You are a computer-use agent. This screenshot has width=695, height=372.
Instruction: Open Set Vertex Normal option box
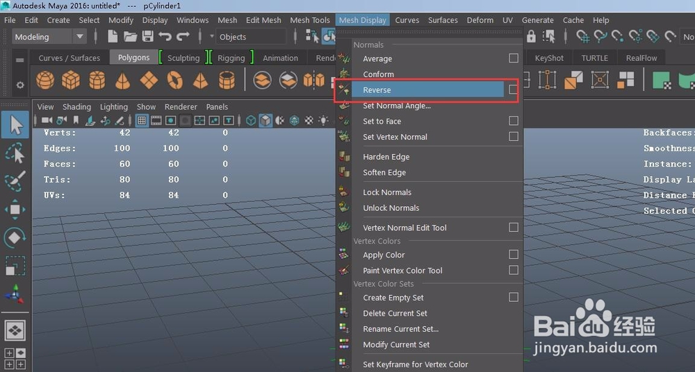tap(514, 137)
